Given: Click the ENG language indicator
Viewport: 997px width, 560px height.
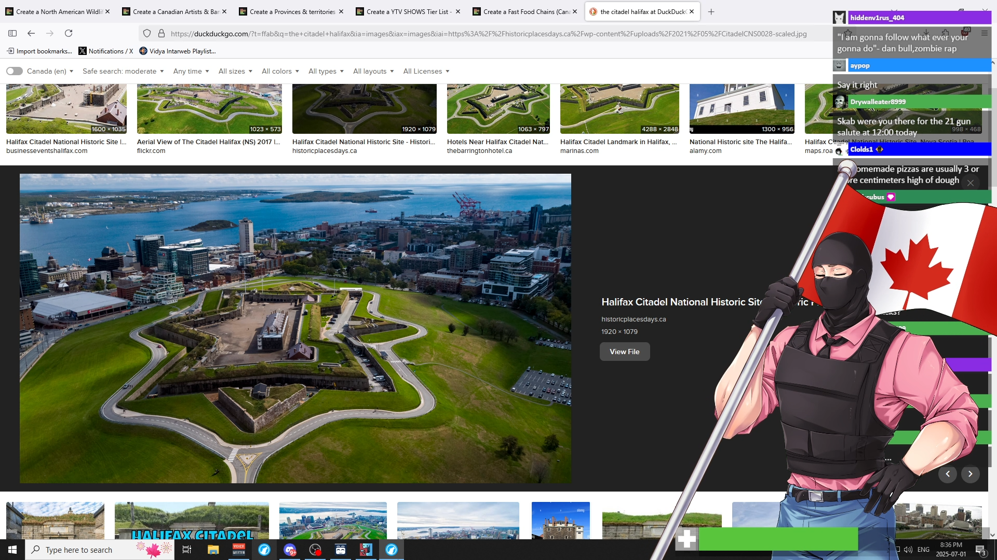Looking at the screenshot, I should 923,550.
